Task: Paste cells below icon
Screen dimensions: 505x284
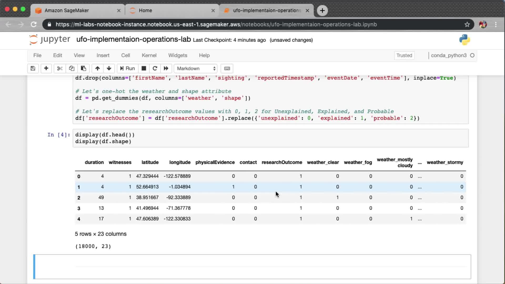Action: [83, 68]
